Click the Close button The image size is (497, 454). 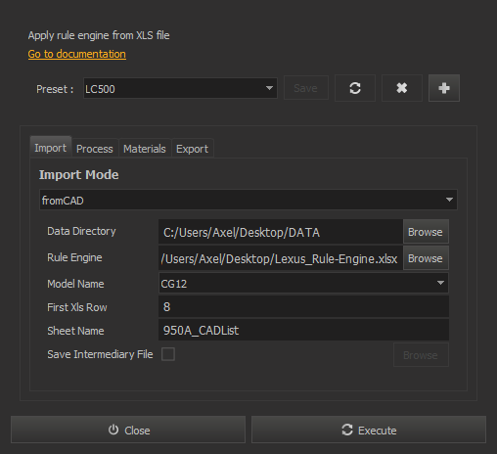pos(128,430)
